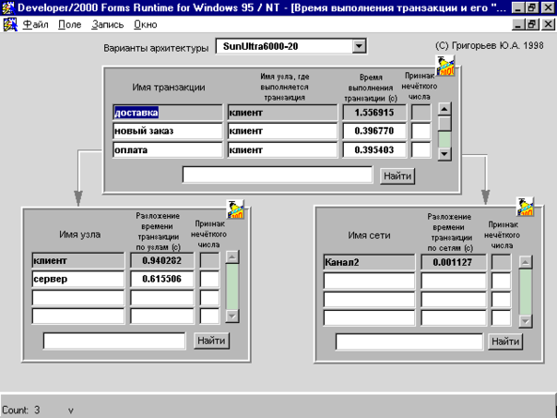The height and width of the screenshot is (418, 557).
Task: Click the network time value 0.001127
Action: [454, 262]
